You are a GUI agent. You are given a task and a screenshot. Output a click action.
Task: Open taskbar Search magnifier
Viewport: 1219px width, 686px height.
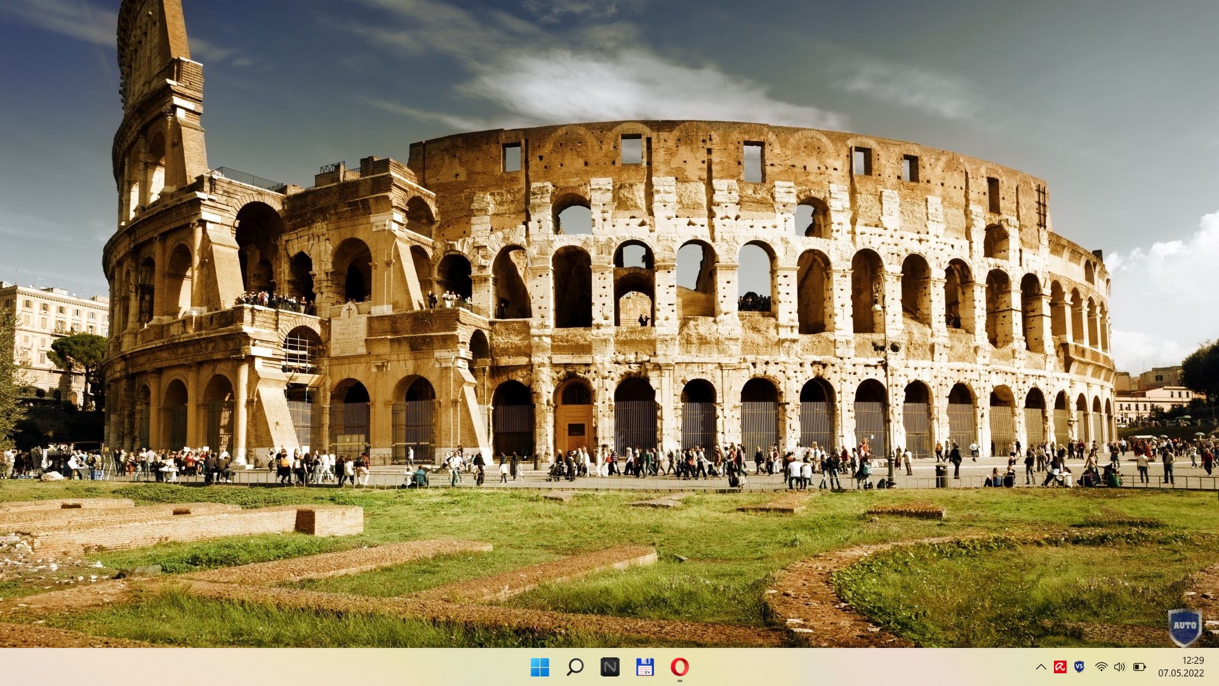[575, 667]
